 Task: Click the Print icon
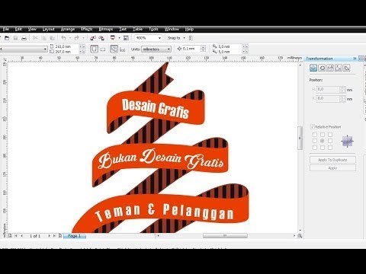click(24, 38)
